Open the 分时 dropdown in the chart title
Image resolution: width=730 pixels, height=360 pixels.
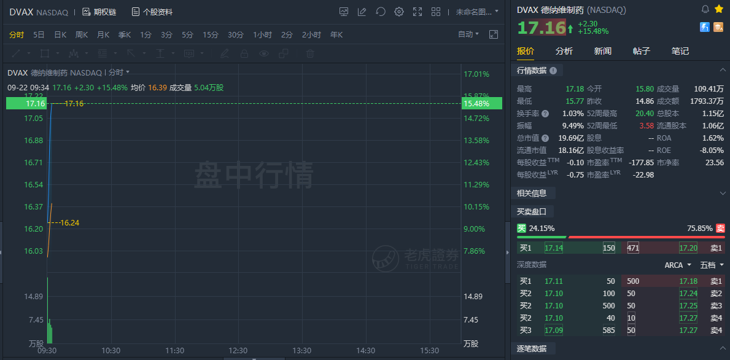pos(119,72)
